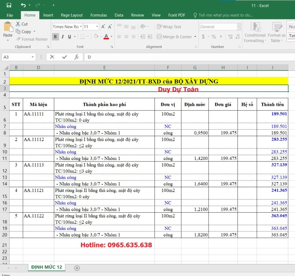Toggle Underline formatting
Image resolution: width=295 pixels, height=276 pixels.
pyautogui.click(x=69, y=36)
